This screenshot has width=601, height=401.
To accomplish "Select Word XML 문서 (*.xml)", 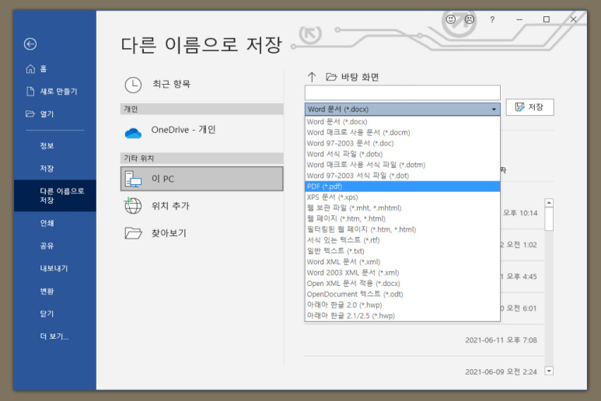I will click(x=403, y=262).
